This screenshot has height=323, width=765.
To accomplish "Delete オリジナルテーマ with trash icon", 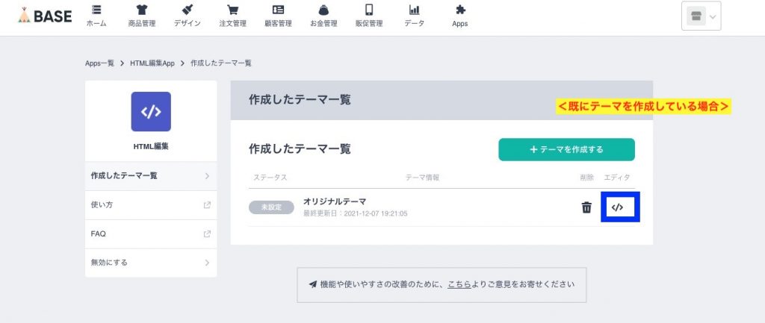I will [586, 207].
